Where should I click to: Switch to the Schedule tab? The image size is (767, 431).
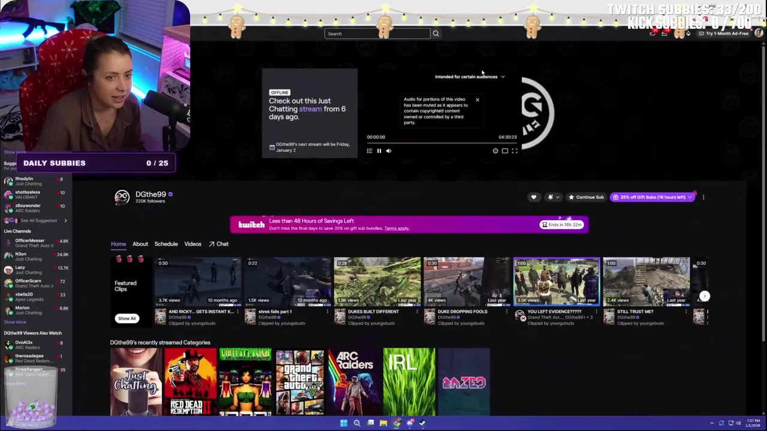tap(166, 244)
